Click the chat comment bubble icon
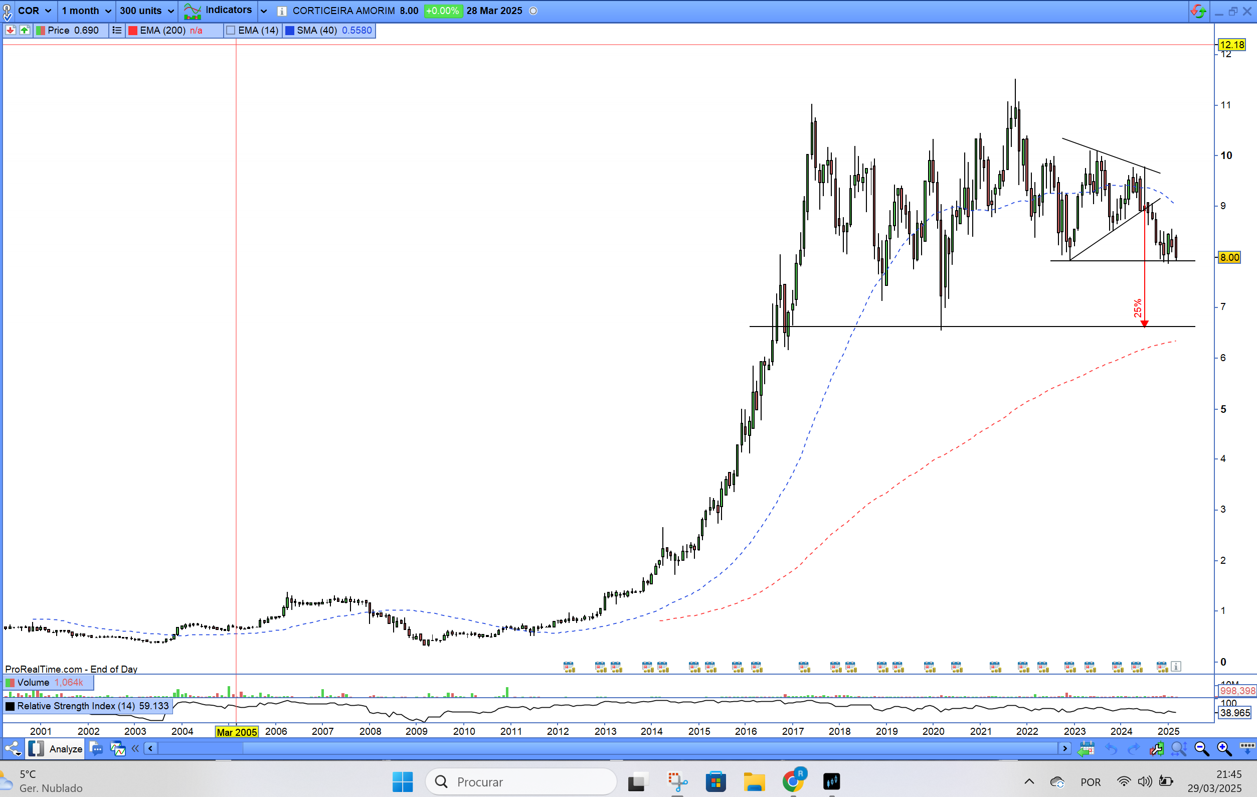The image size is (1257, 797). 96,749
